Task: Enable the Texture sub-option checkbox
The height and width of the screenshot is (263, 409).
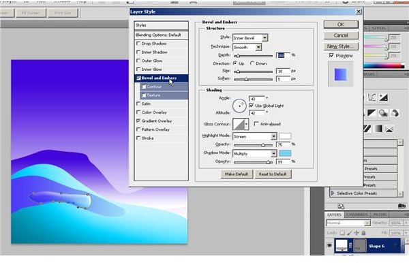Action: tap(144, 95)
